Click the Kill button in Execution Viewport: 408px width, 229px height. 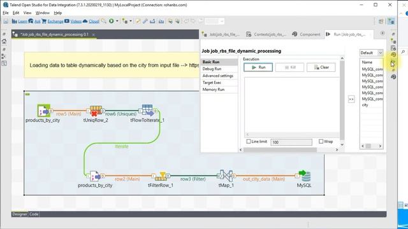289,67
